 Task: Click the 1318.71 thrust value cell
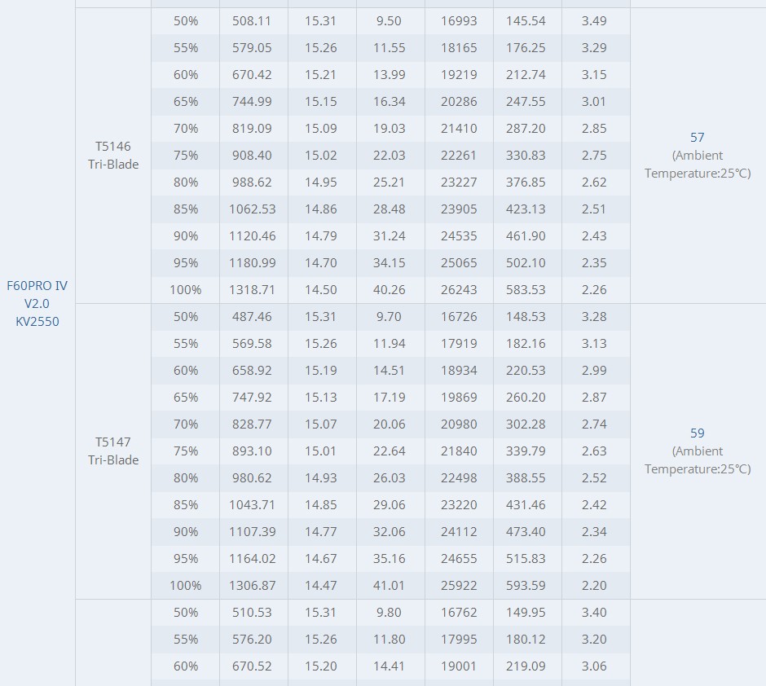[253, 289]
